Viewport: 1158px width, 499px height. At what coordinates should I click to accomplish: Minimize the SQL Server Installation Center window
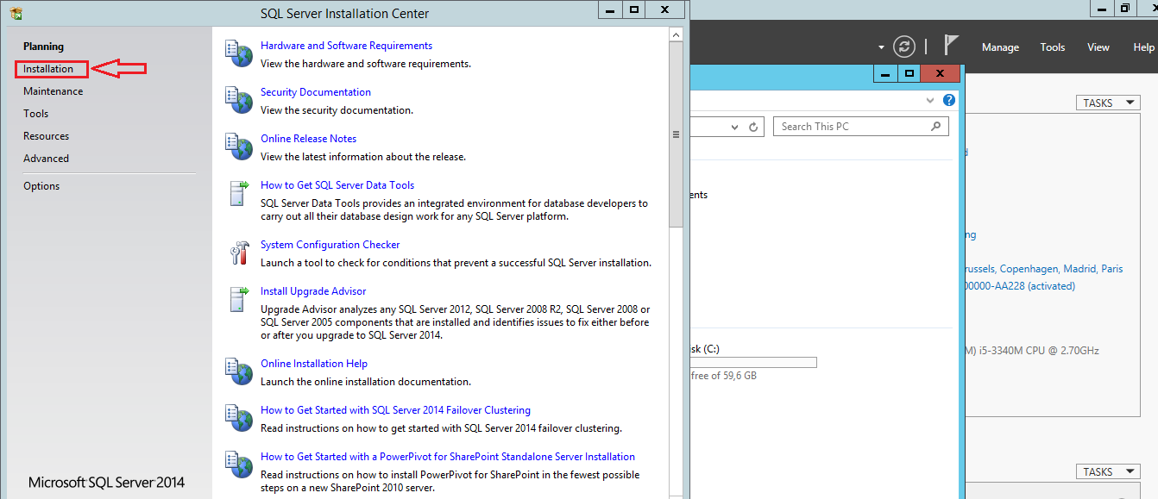(x=611, y=9)
